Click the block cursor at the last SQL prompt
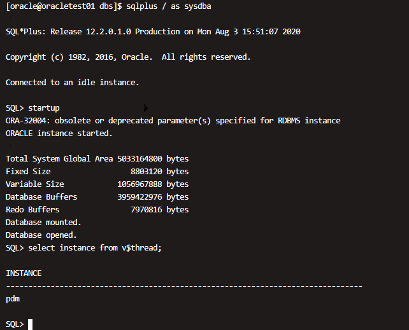 [30, 324]
